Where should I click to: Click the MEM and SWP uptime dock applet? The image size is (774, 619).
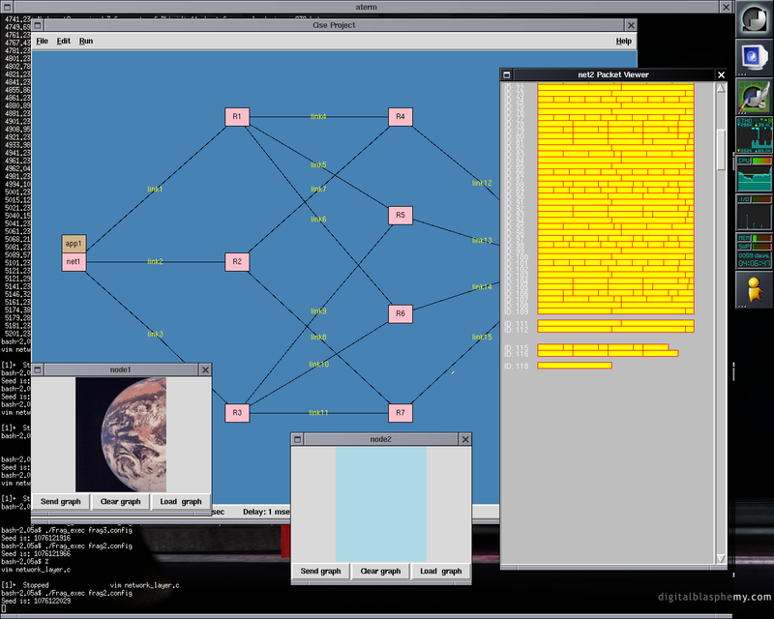[754, 251]
